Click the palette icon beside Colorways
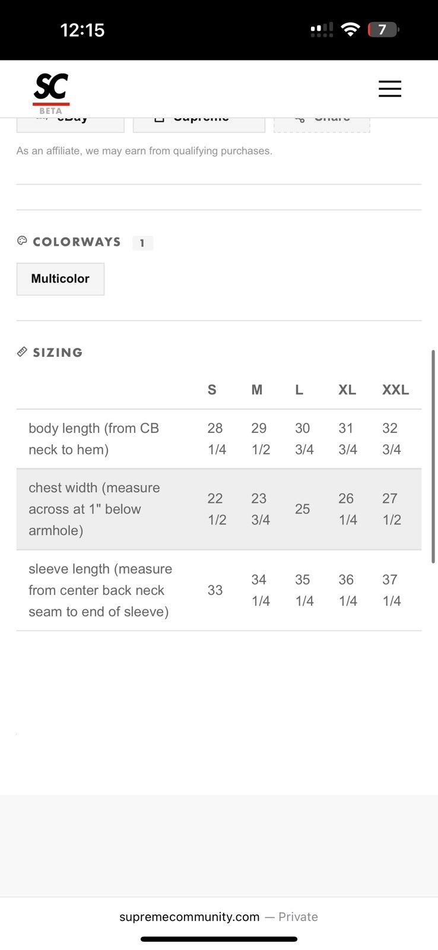The height and width of the screenshot is (950, 438). (x=22, y=241)
